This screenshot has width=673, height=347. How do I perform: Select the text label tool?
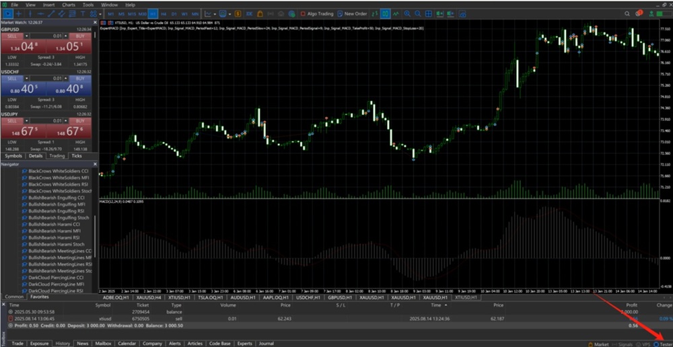point(82,13)
